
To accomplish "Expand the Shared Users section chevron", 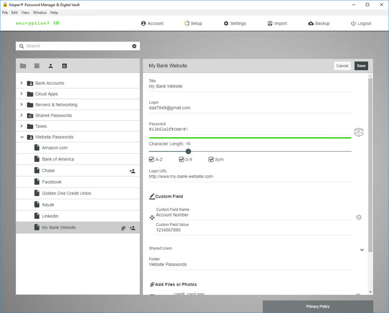I will (x=362, y=250).
